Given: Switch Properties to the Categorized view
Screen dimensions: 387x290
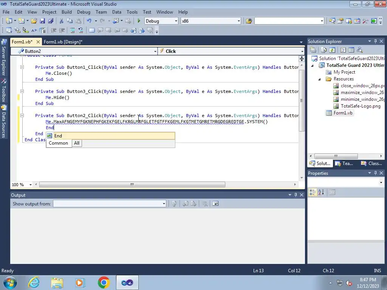Looking at the screenshot, I should 313,192.
